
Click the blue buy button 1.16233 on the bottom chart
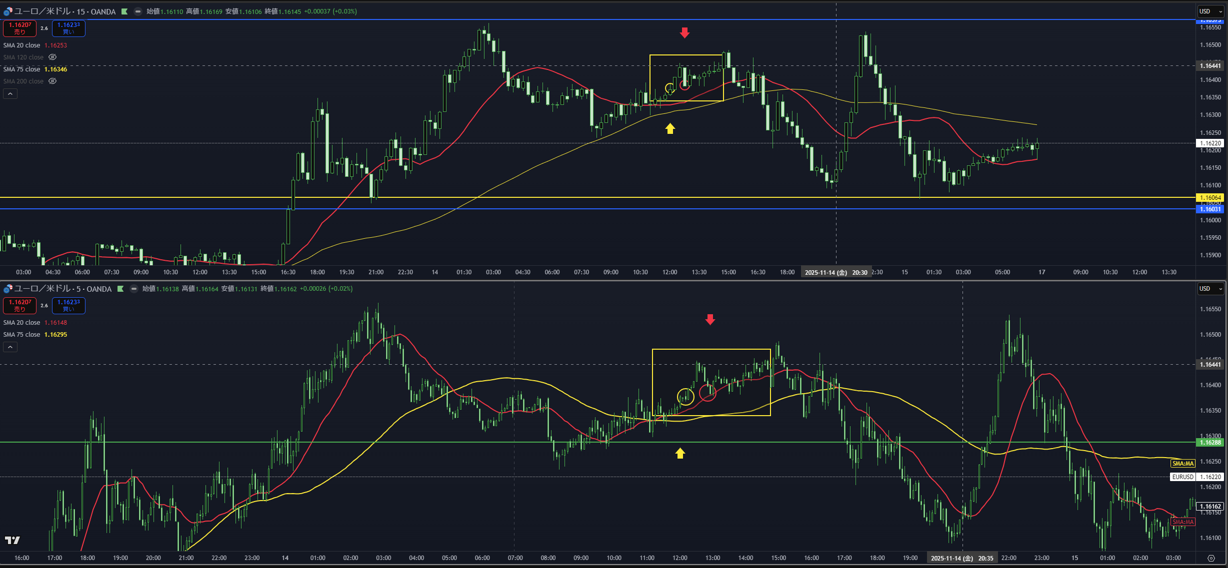(x=68, y=306)
